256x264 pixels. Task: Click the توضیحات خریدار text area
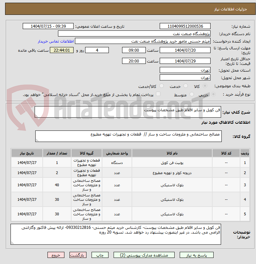tap(116, 234)
